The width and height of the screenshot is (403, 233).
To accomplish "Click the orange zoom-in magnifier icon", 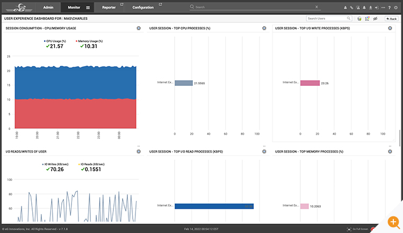I will (393, 222).
